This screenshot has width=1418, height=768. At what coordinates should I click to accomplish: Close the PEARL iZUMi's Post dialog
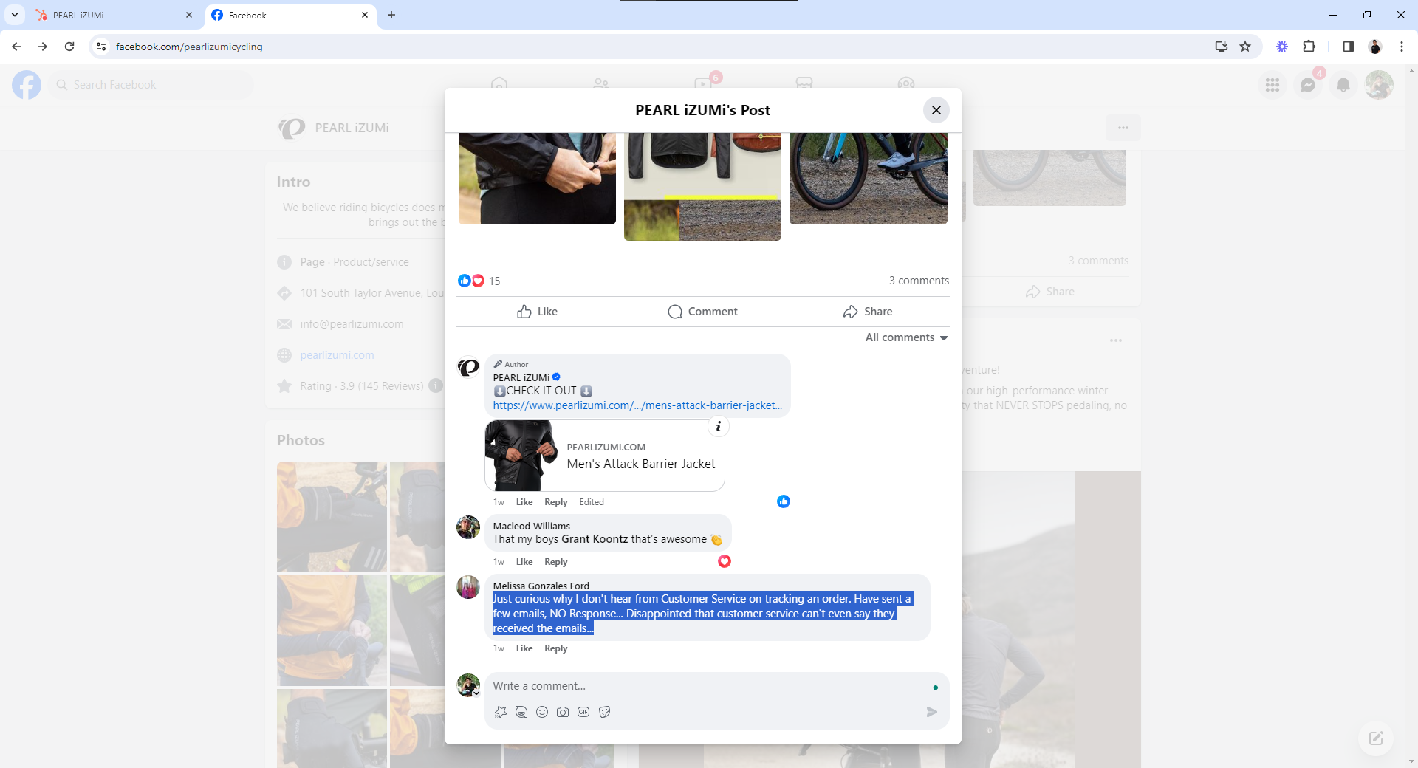click(x=936, y=110)
